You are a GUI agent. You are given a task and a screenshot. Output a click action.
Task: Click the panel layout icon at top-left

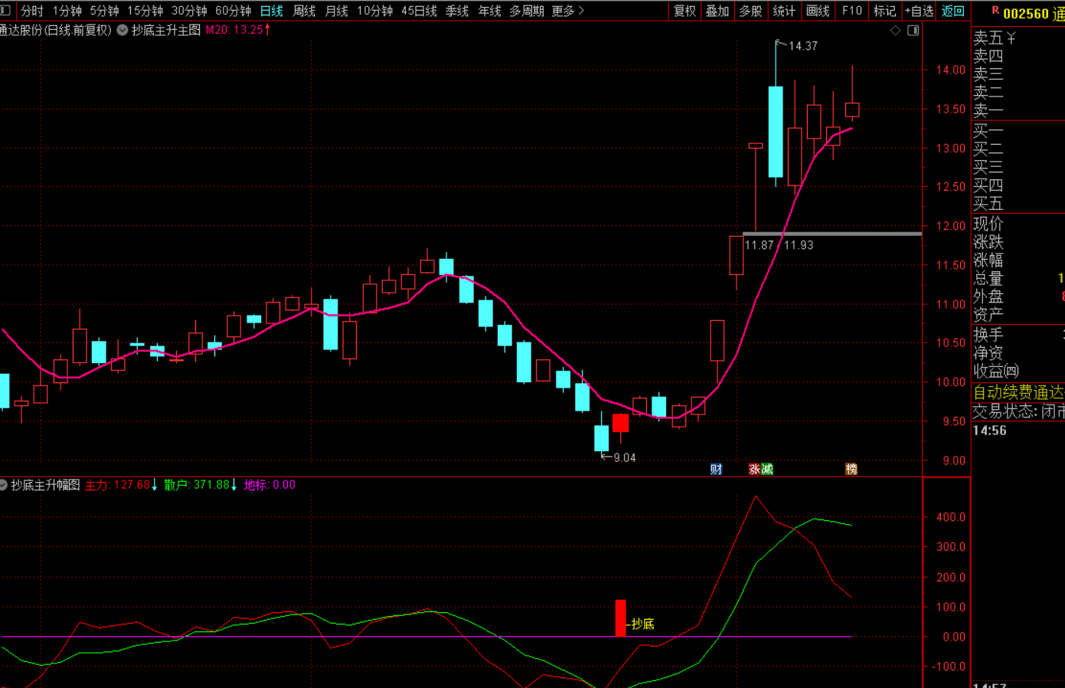click(x=5, y=10)
